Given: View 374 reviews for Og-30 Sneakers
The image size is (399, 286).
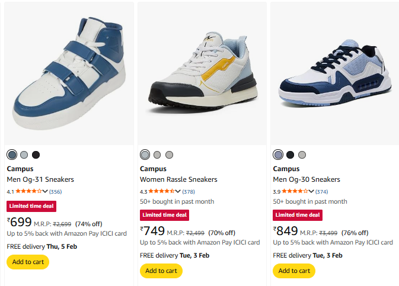Looking at the screenshot, I should (x=321, y=191).
